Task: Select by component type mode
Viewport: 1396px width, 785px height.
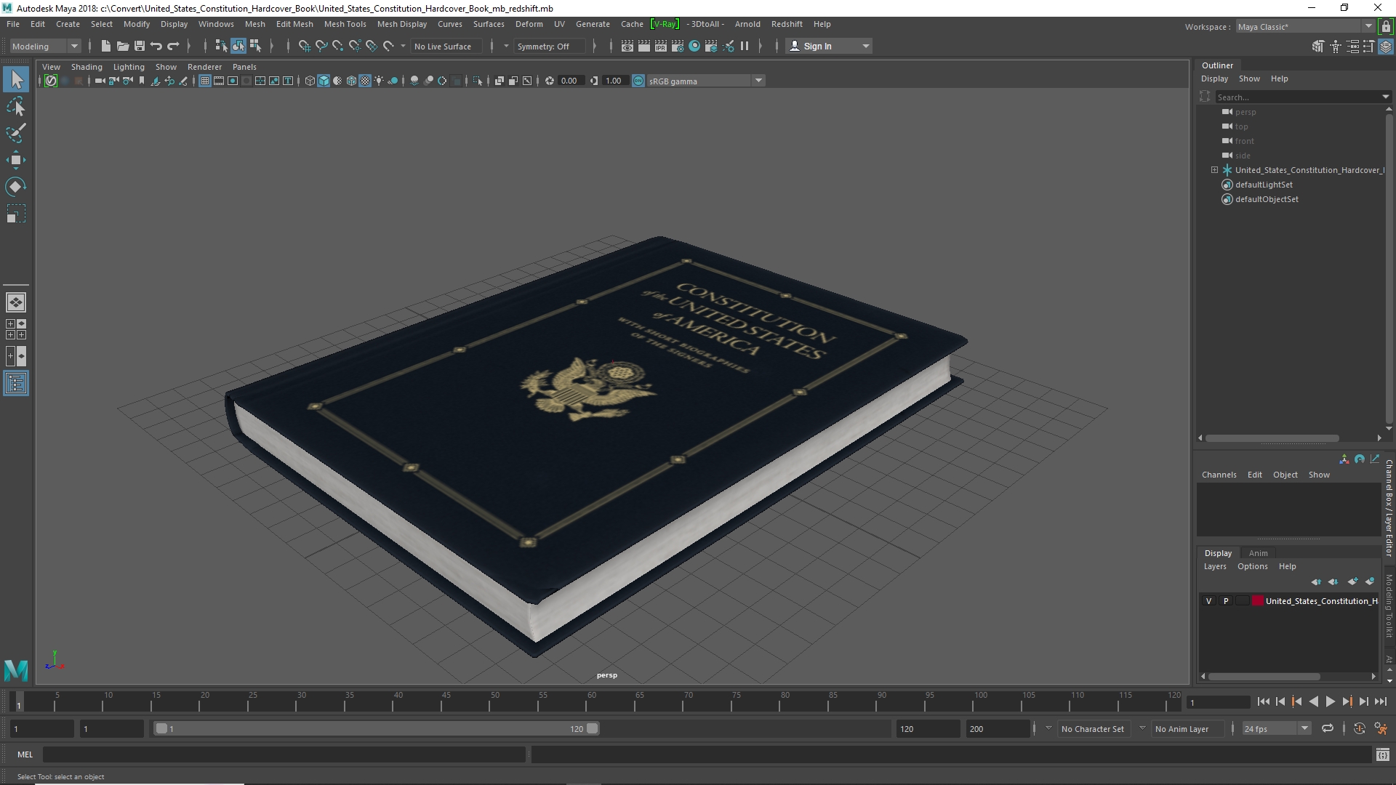Action: click(x=255, y=46)
